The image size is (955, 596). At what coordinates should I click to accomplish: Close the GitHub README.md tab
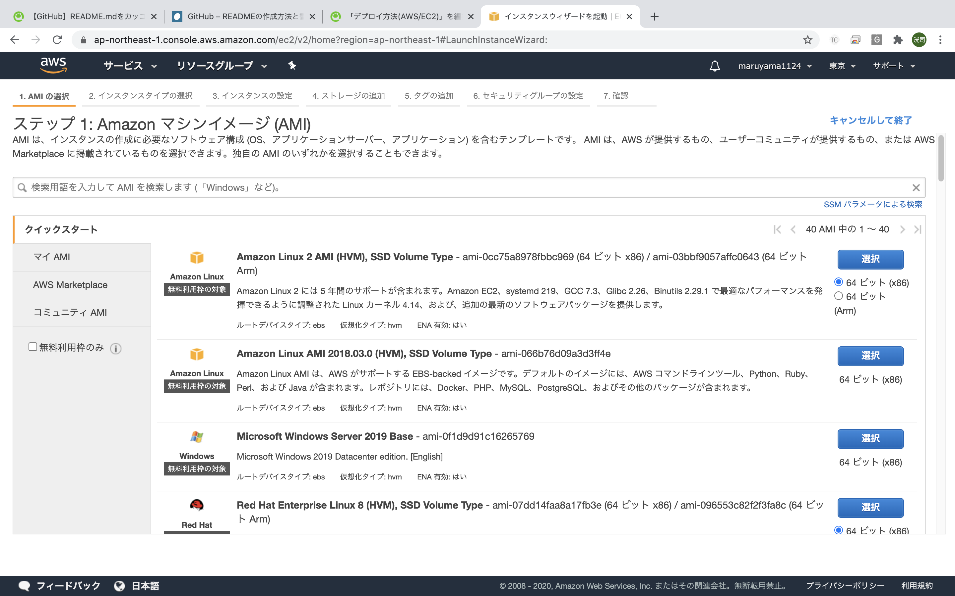(154, 17)
